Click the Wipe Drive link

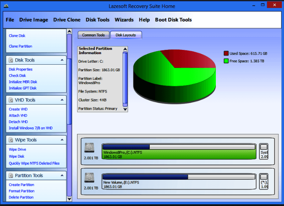click(x=17, y=149)
